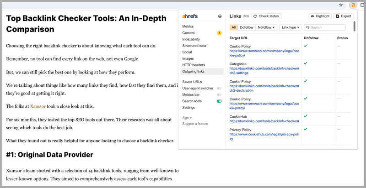
Task: Click the Dofollow checkmark in Privacy Policy row
Action: pos(306,129)
